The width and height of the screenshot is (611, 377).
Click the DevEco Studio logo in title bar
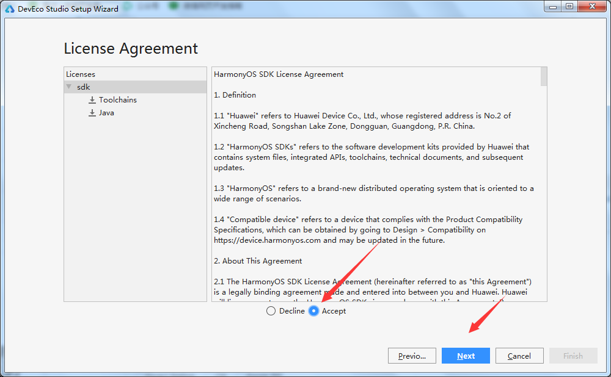10,9
